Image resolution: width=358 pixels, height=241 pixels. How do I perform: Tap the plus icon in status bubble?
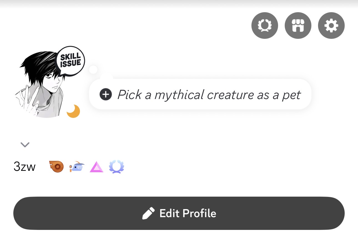coord(106,95)
